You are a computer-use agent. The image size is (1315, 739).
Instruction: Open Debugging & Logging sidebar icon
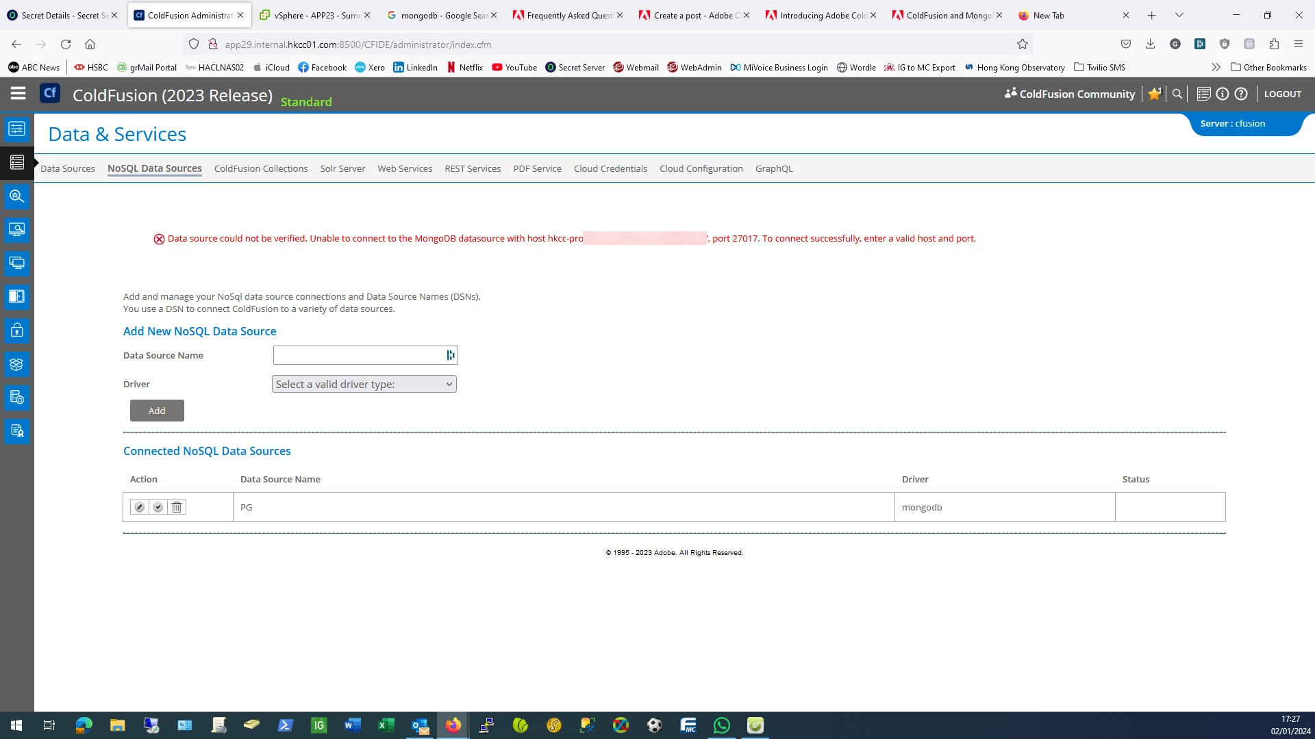pyautogui.click(x=16, y=196)
